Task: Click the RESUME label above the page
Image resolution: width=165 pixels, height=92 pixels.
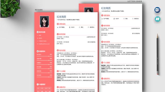Action: 39,10
